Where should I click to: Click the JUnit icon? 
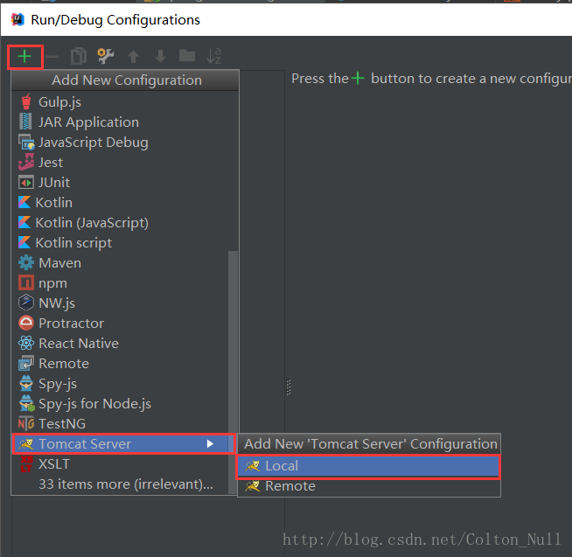[26, 182]
